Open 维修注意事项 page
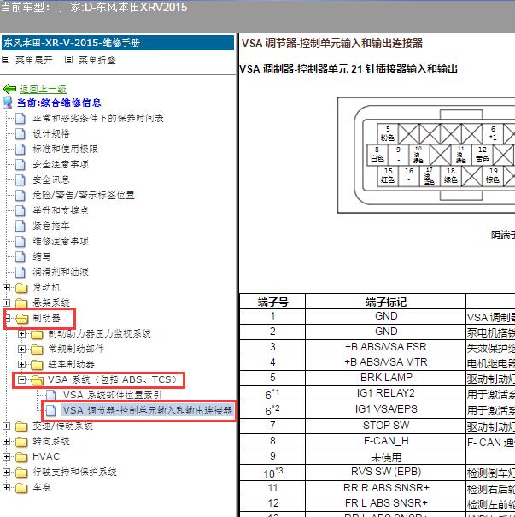515x517 pixels. pos(61,241)
